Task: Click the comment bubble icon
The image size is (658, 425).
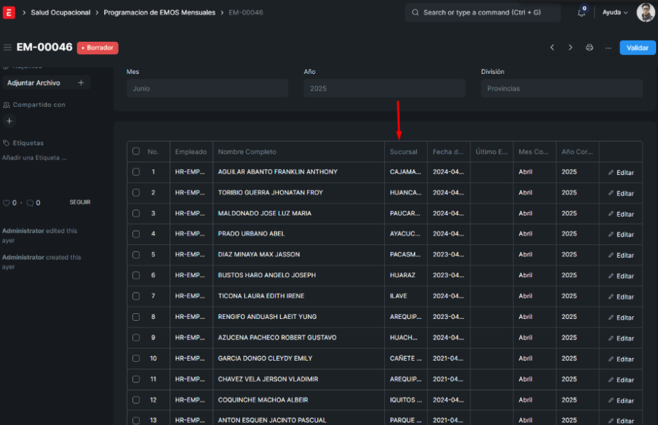Action: coord(30,203)
